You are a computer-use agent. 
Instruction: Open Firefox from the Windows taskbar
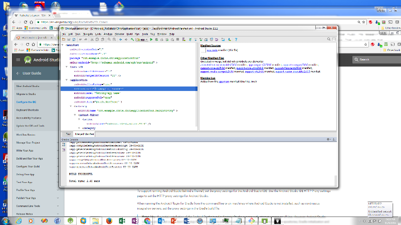tap(109, 220)
